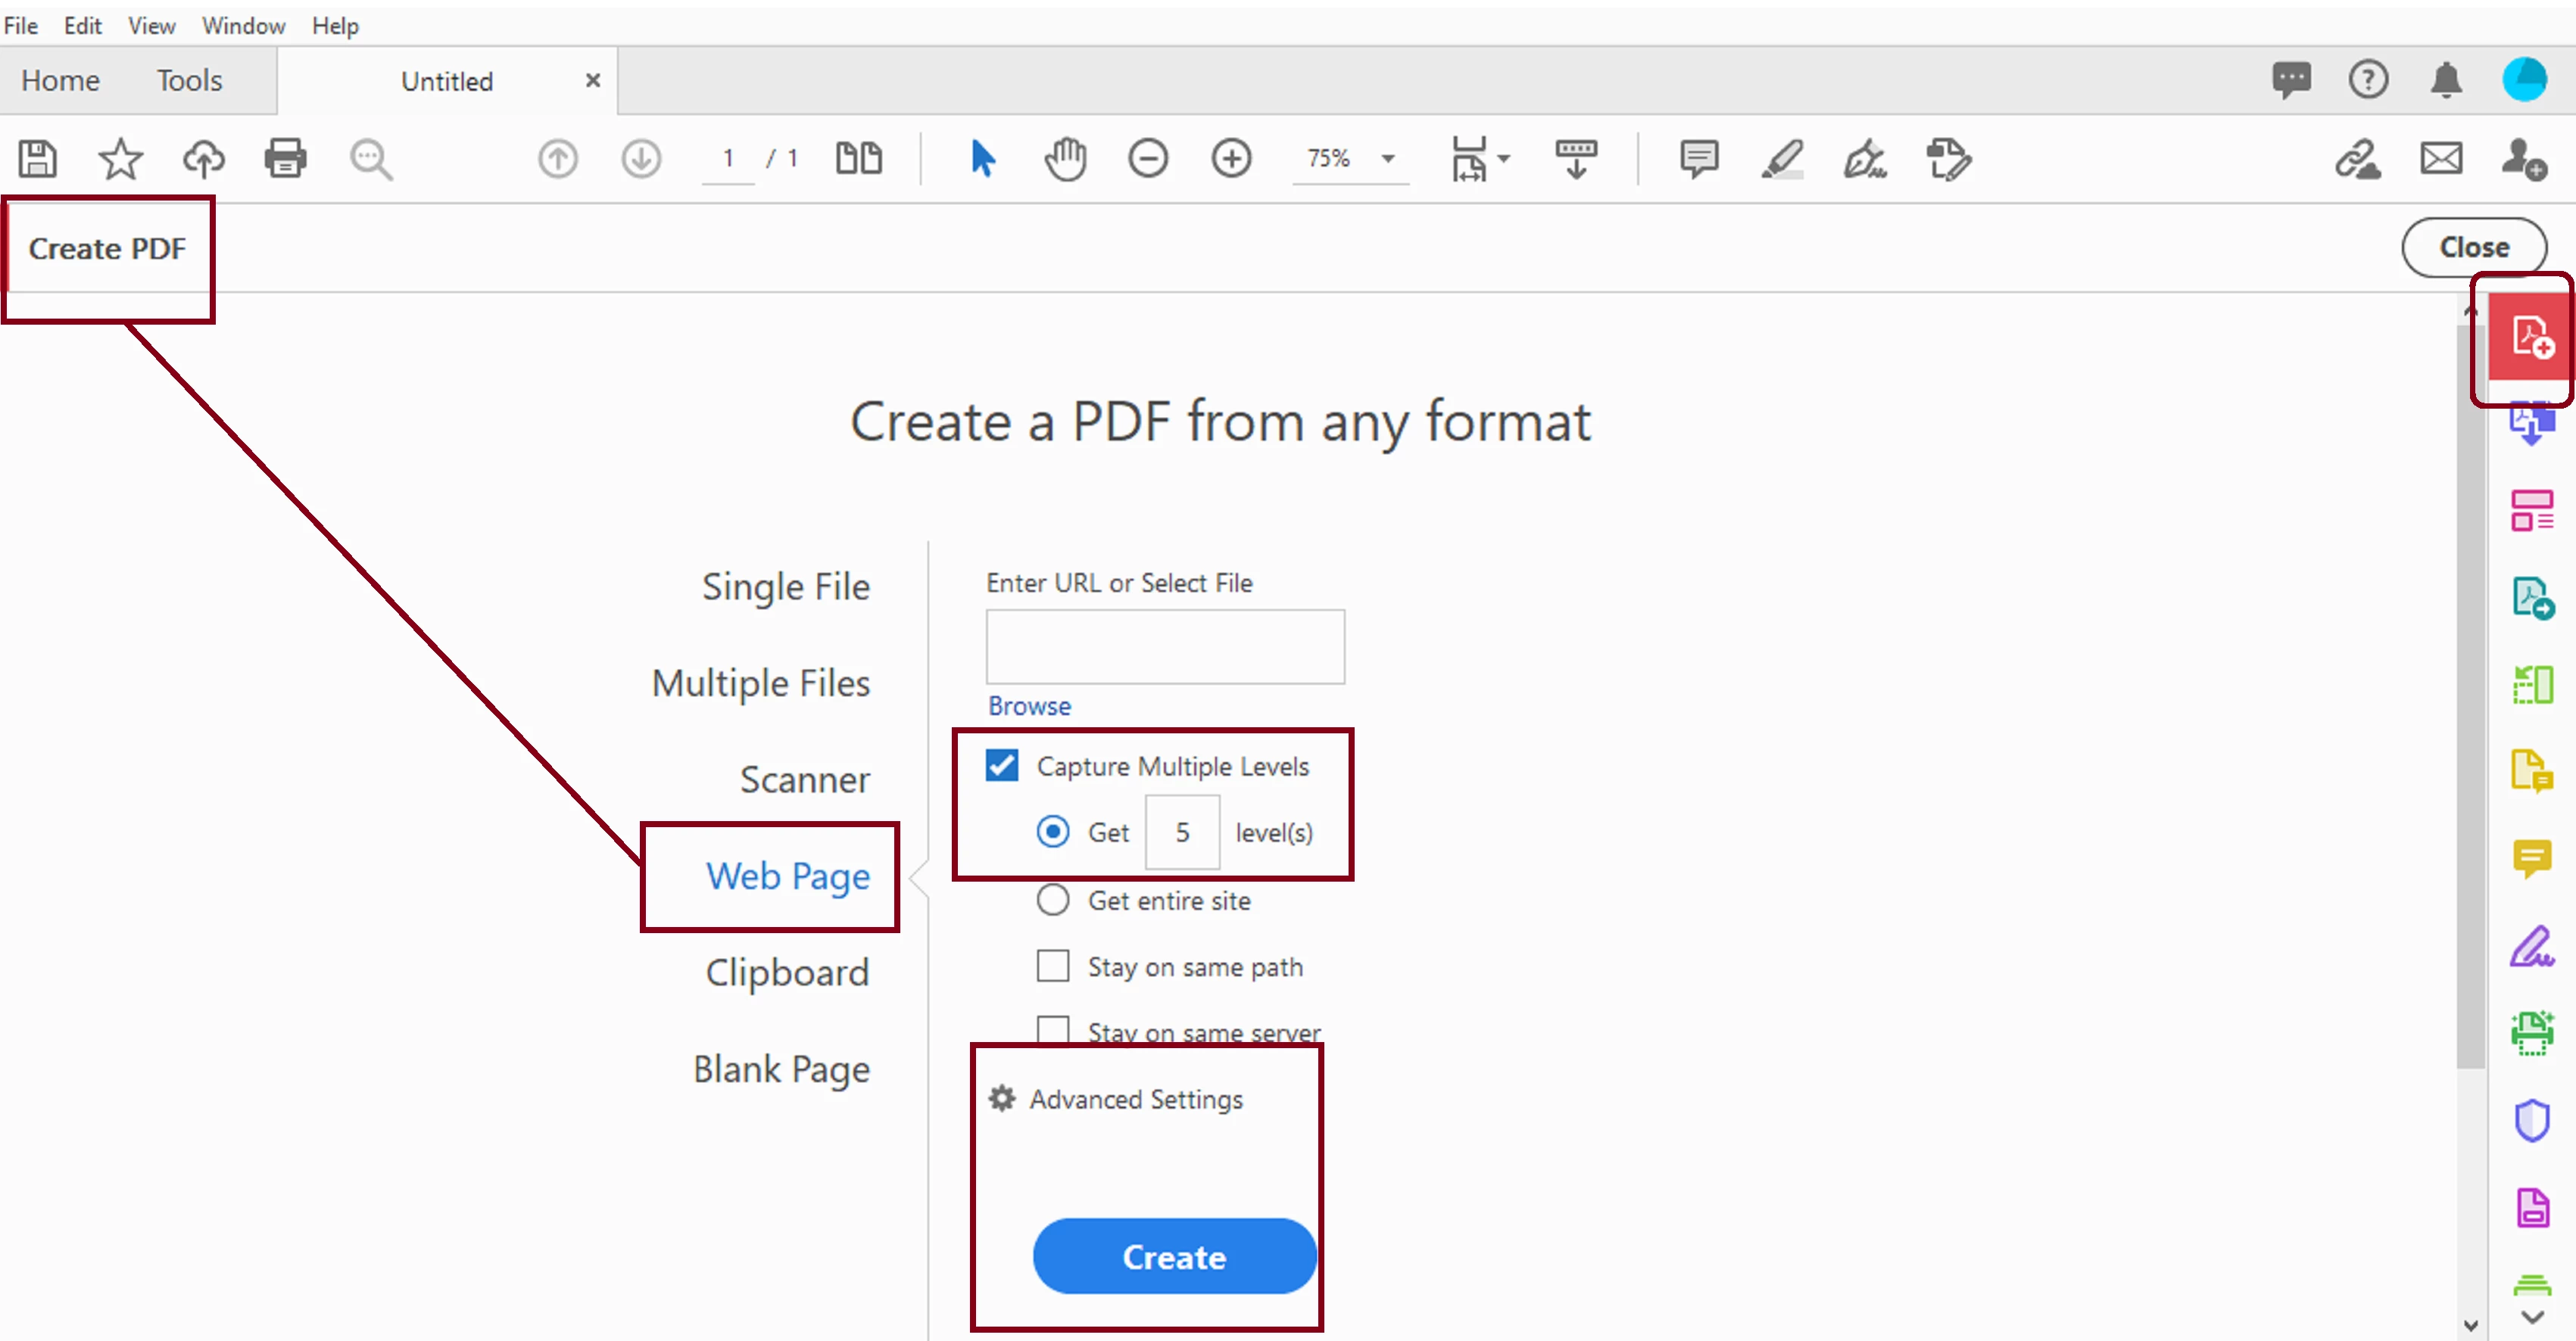Click the notifications bell icon
This screenshot has height=1341, width=2576.
point(2446,80)
